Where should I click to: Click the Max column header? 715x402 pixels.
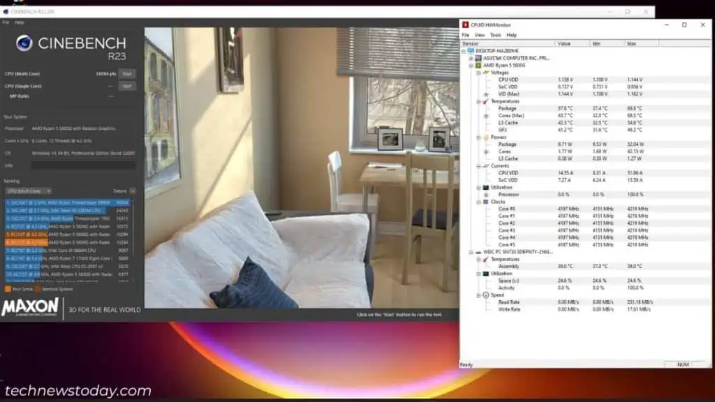click(x=642, y=44)
